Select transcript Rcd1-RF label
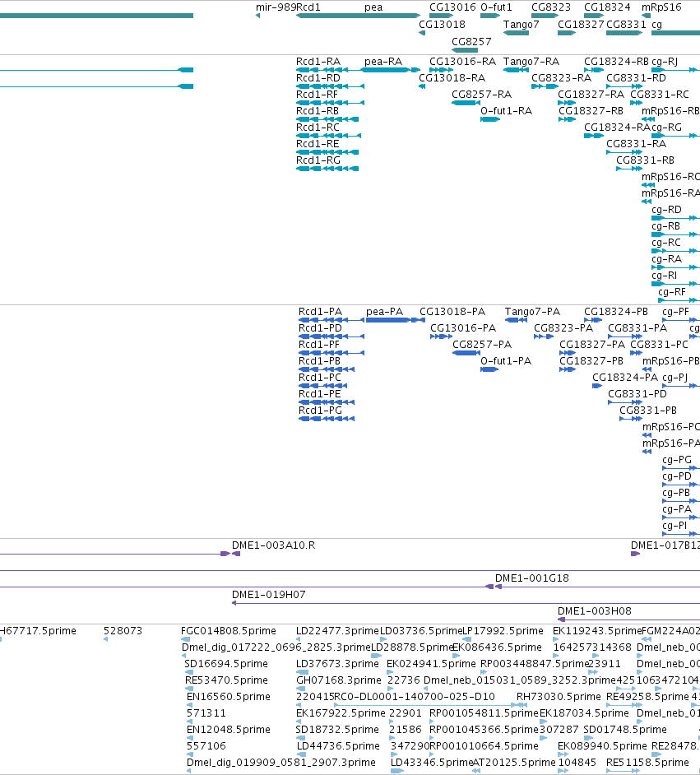Viewport: 700px width, 775px height. click(x=318, y=95)
